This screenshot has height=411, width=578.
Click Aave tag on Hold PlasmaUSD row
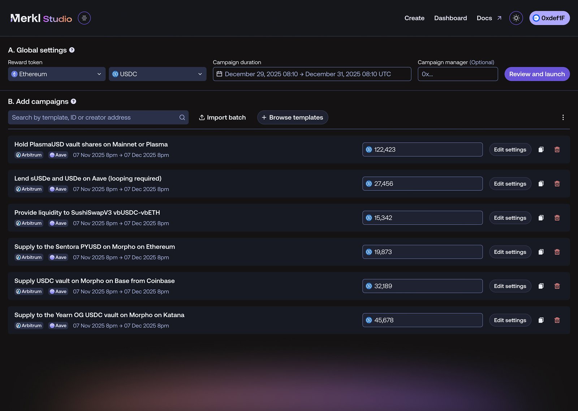tap(58, 155)
